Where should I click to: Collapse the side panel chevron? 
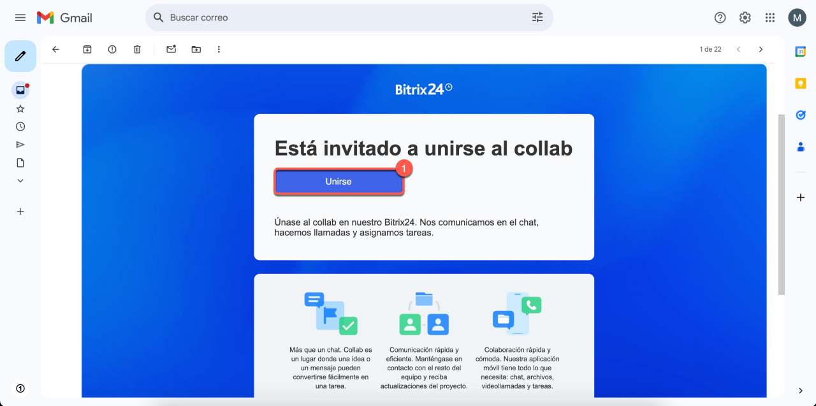click(801, 391)
